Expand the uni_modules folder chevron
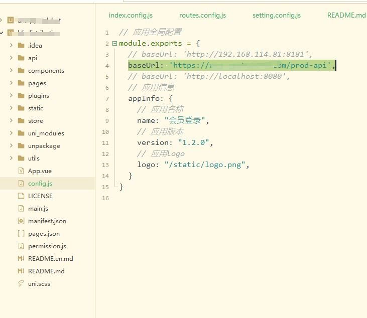This screenshot has width=367, height=318. pyautogui.click(x=11, y=133)
